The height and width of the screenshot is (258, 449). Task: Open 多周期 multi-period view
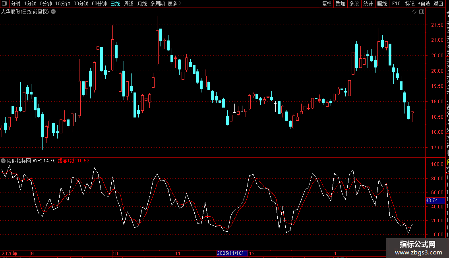pos(157,4)
